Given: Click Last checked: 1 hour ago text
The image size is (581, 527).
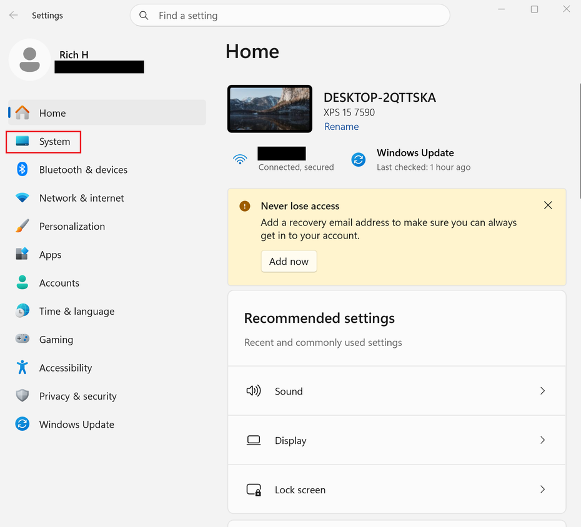Looking at the screenshot, I should coord(424,167).
